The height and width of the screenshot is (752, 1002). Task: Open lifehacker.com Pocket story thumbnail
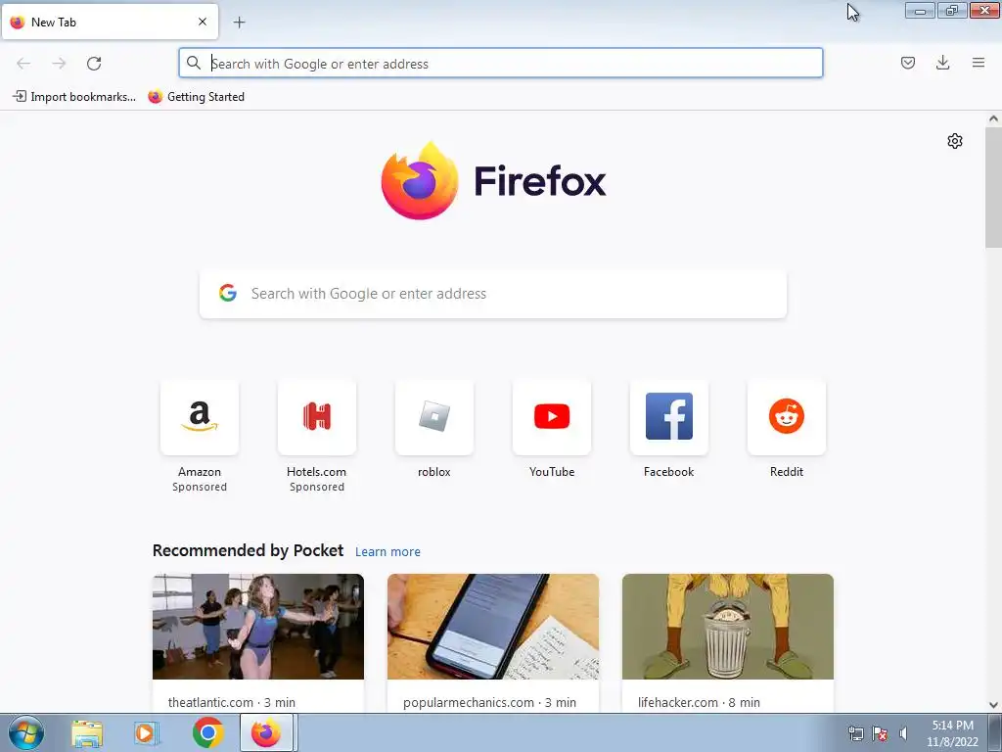point(728,627)
